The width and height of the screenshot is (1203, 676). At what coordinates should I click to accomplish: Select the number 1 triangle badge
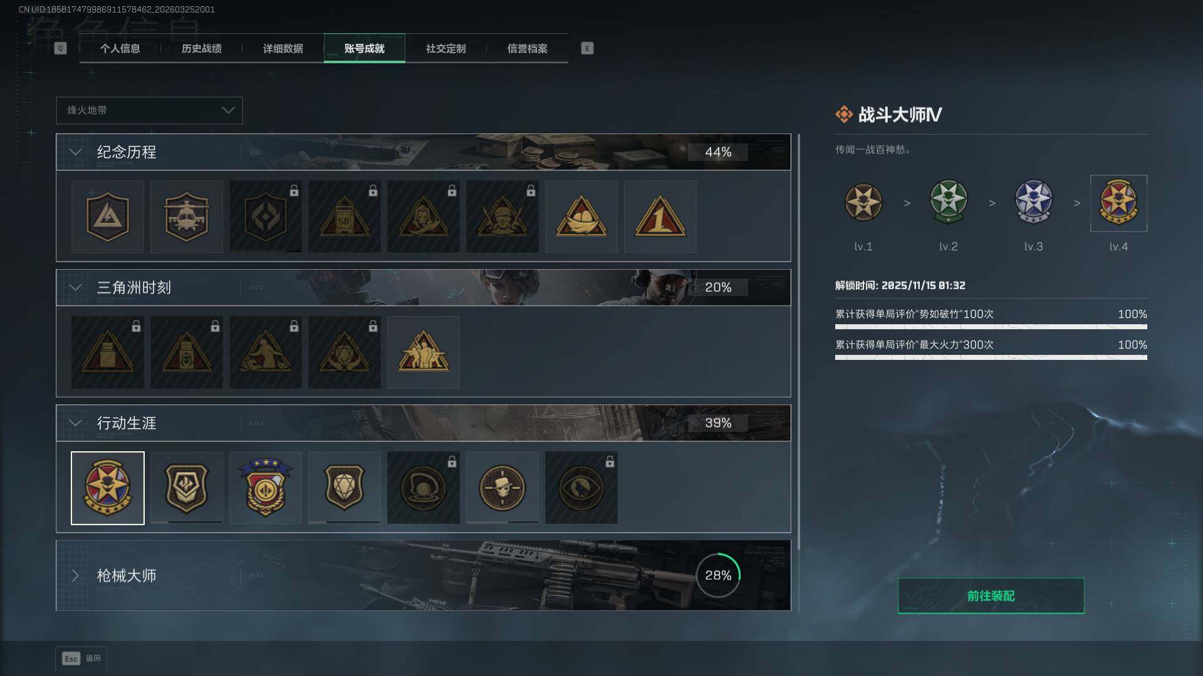(x=660, y=217)
